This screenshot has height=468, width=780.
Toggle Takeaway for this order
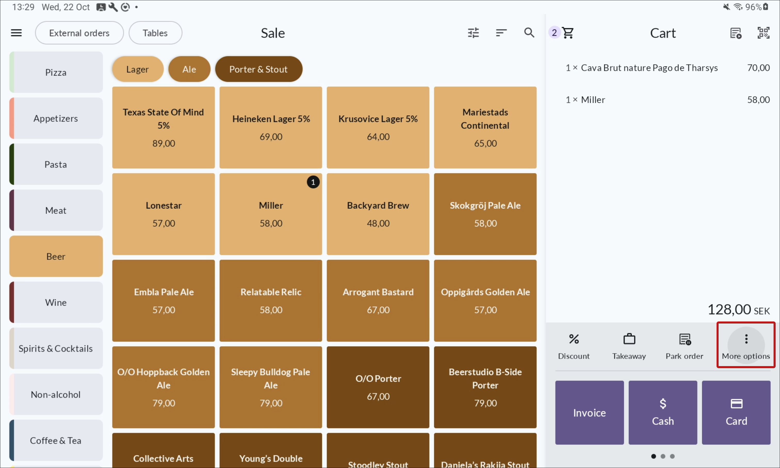click(x=629, y=346)
